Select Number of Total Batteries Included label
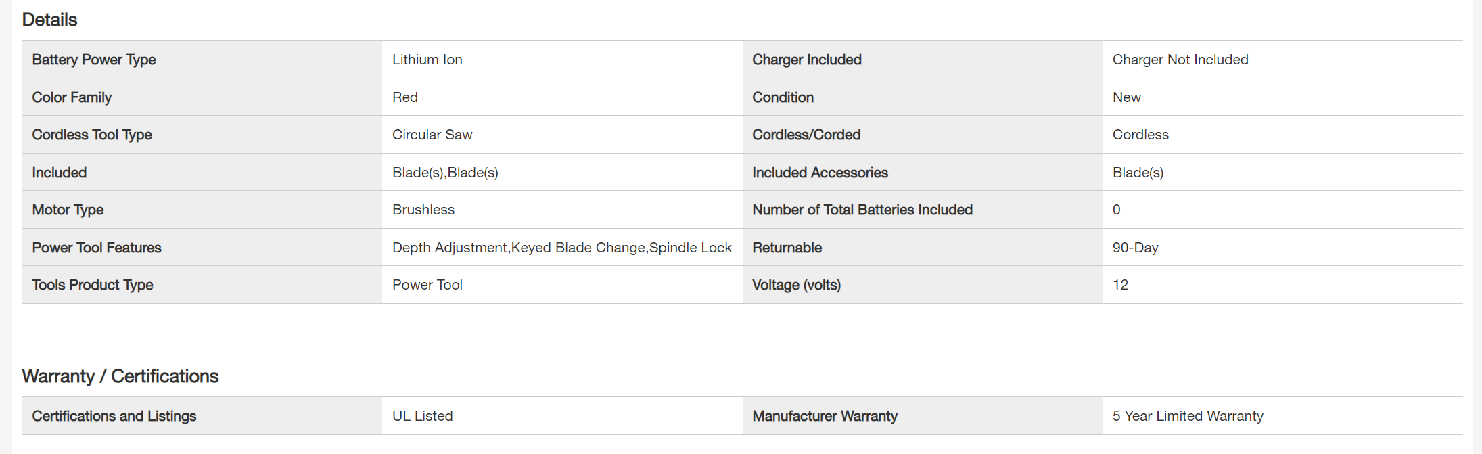 (x=862, y=210)
